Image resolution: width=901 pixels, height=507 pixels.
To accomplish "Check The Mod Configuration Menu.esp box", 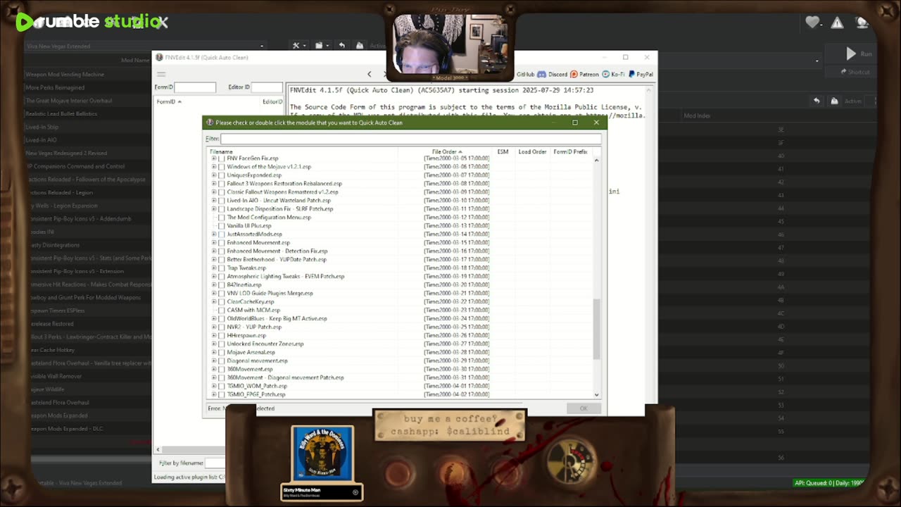I will click(222, 218).
